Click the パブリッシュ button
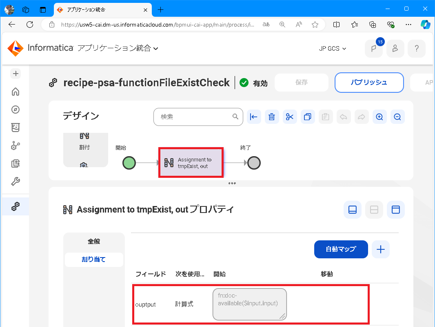435x327 pixels. (369, 83)
